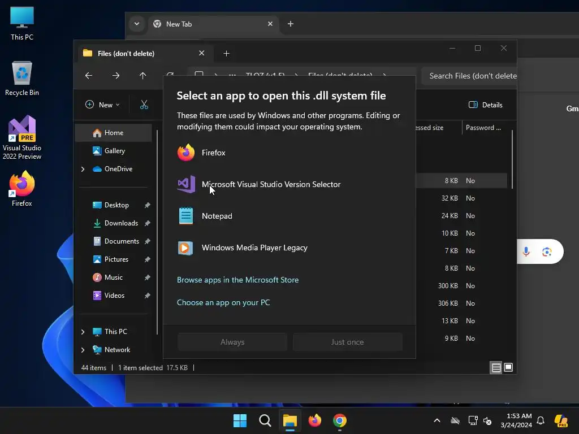Viewport: 579px width, 434px height.
Task: Click the pin icon beside Videos
Action: 148,296
